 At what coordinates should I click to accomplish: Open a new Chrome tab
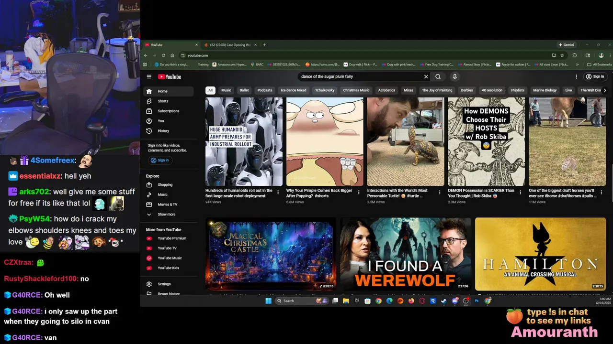264,45
